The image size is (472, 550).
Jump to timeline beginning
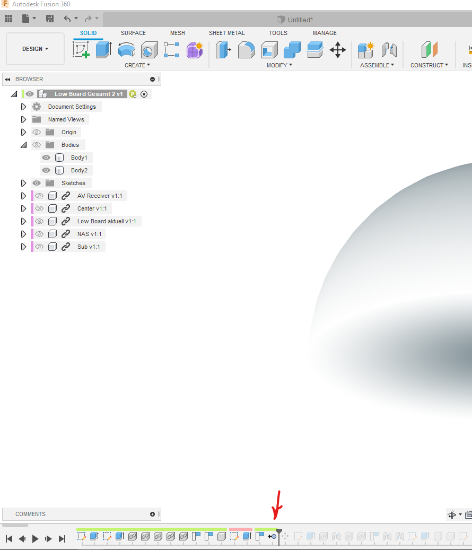click(9, 538)
